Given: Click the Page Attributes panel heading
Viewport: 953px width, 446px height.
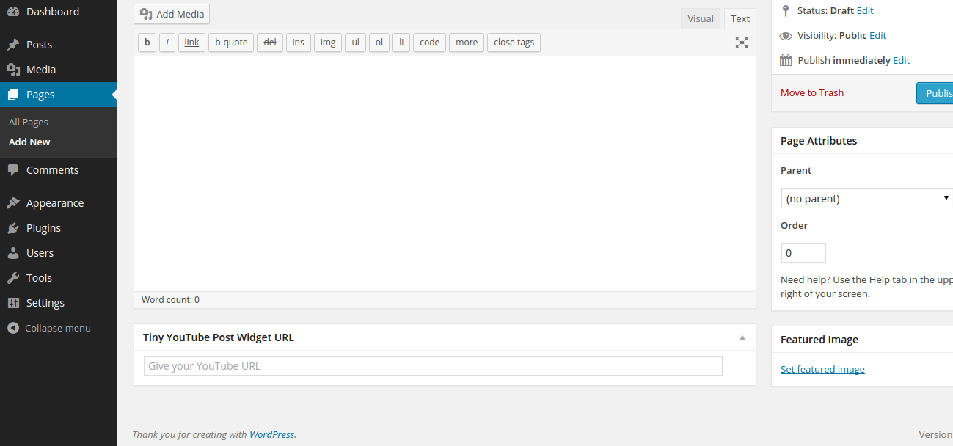Looking at the screenshot, I should 819,141.
